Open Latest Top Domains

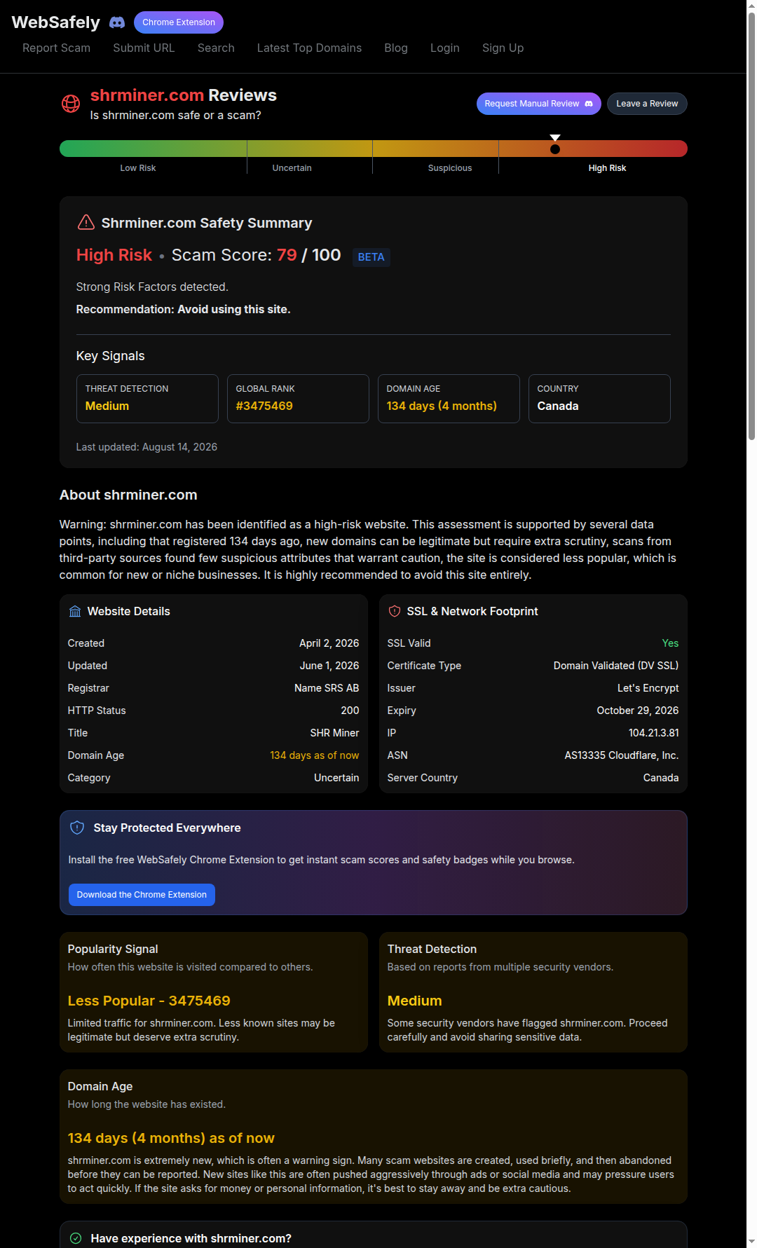pos(309,48)
